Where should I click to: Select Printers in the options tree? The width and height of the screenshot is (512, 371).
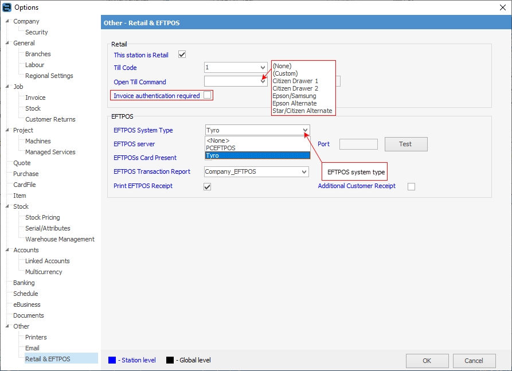(36, 337)
